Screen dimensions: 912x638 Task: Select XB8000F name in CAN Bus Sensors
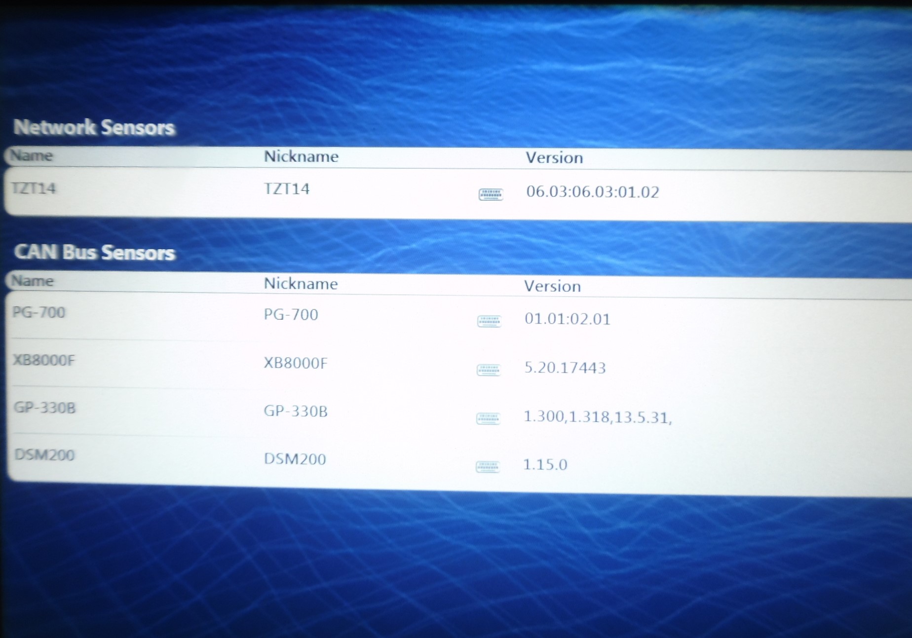tap(43, 360)
